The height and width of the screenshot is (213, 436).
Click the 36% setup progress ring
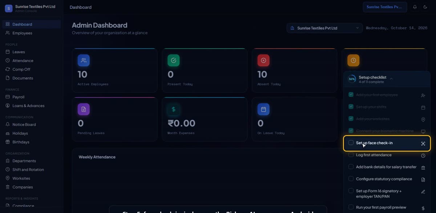[352, 79]
